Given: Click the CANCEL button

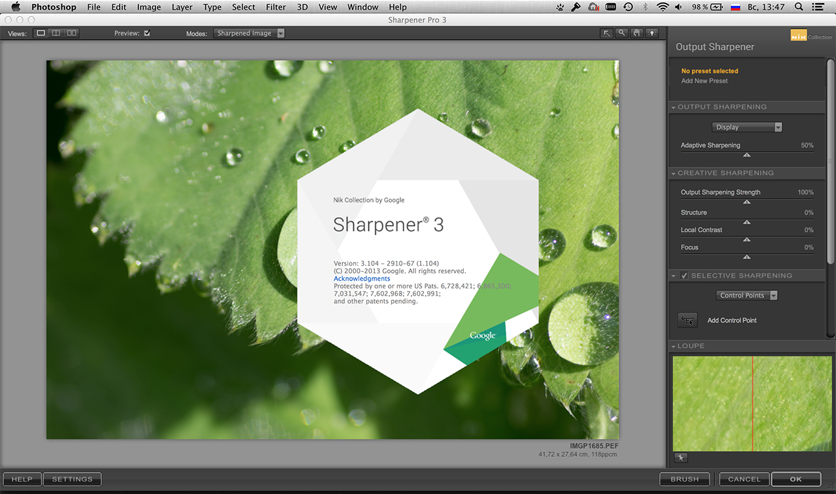Looking at the screenshot, I should (x=744, y=479).
